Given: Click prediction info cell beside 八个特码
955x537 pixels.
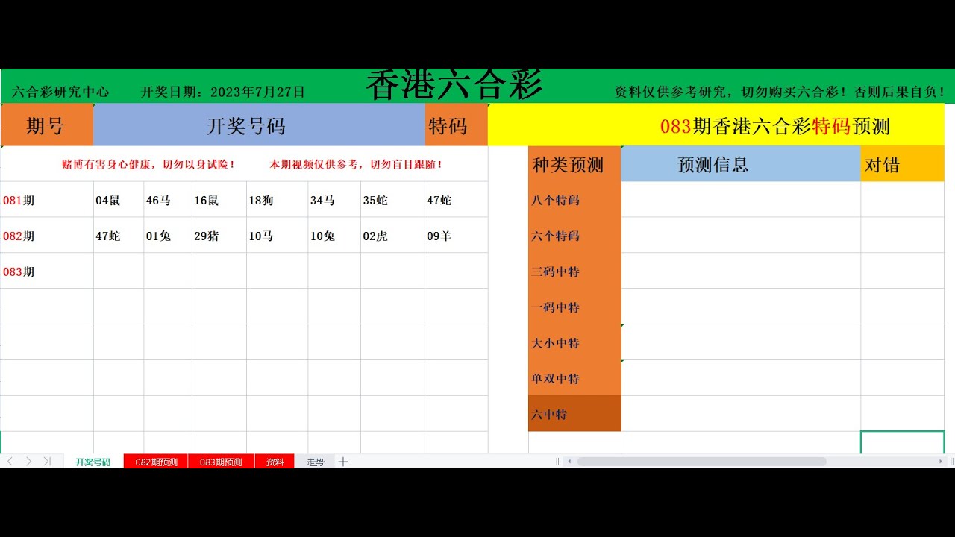Looking at the screenshot, I should (x=741, y=200).
